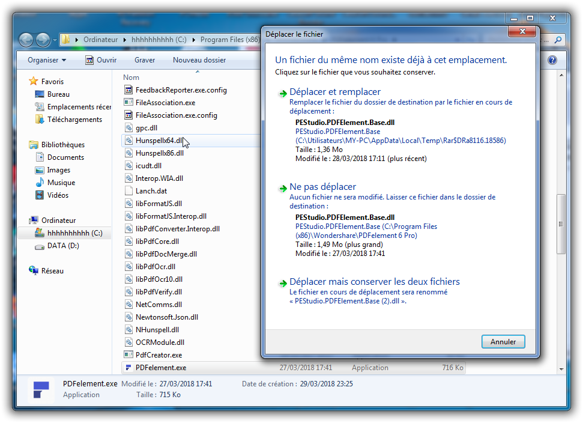583x423 pixels.
Task: Select the libFormatJS.dll file icon
Action: pyautogui.click(x=128, y=204)
